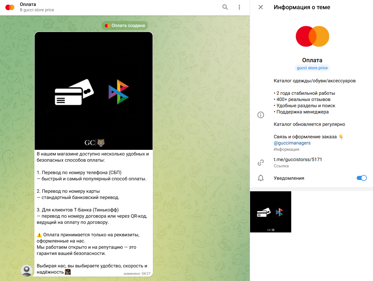
Task: Click the Информация о теме heading
Action: (x=302, y=7)
